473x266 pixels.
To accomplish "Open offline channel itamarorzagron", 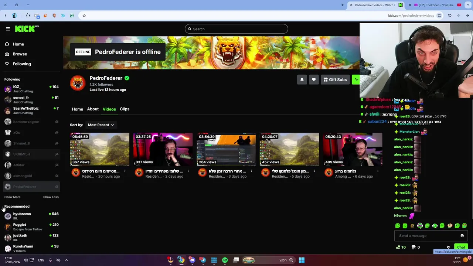I will pyautogui.click(x=31, y=122).
